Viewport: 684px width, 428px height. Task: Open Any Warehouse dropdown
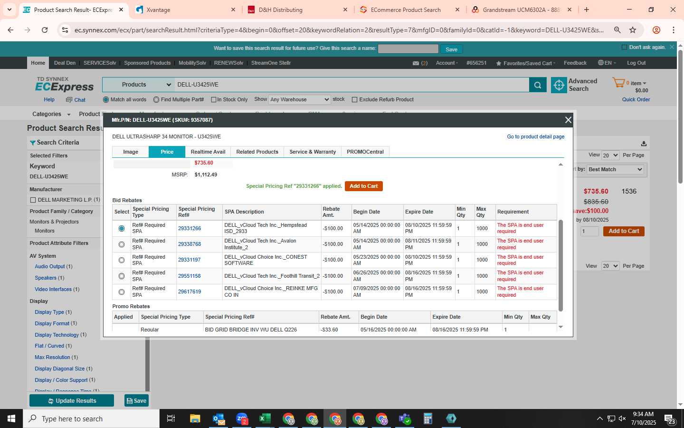point(300,100)
